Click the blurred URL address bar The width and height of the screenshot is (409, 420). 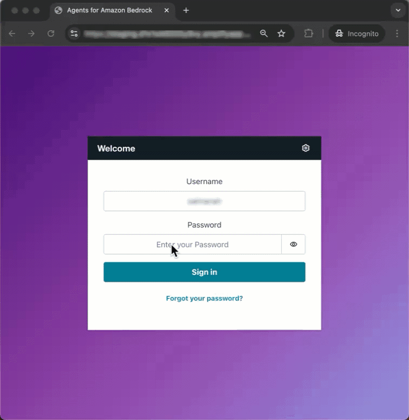click(x=167, y=34)
